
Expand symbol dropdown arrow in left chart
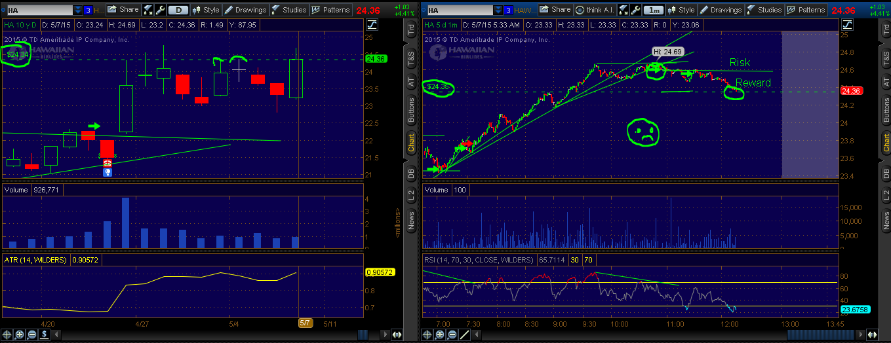tap(78, 10)
